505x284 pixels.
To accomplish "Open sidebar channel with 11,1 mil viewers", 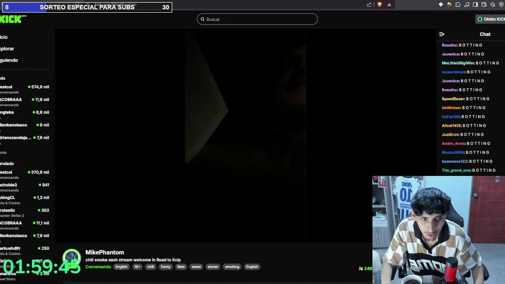I will (25, 225).
